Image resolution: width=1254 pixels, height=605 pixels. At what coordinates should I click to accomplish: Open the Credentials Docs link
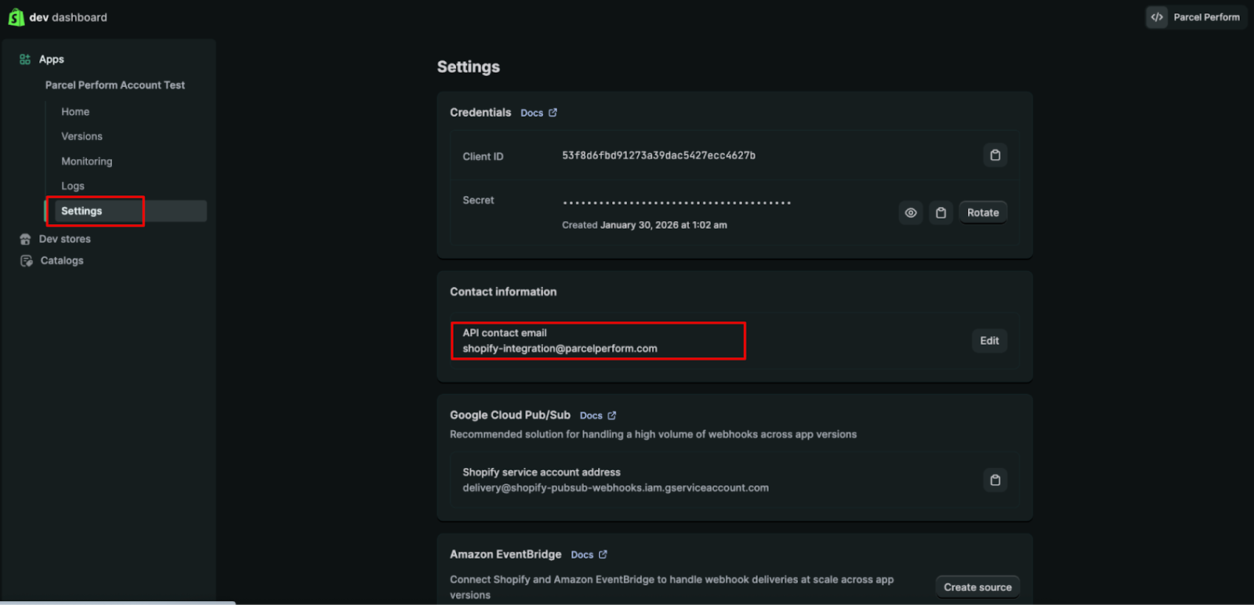coord(531,113)
